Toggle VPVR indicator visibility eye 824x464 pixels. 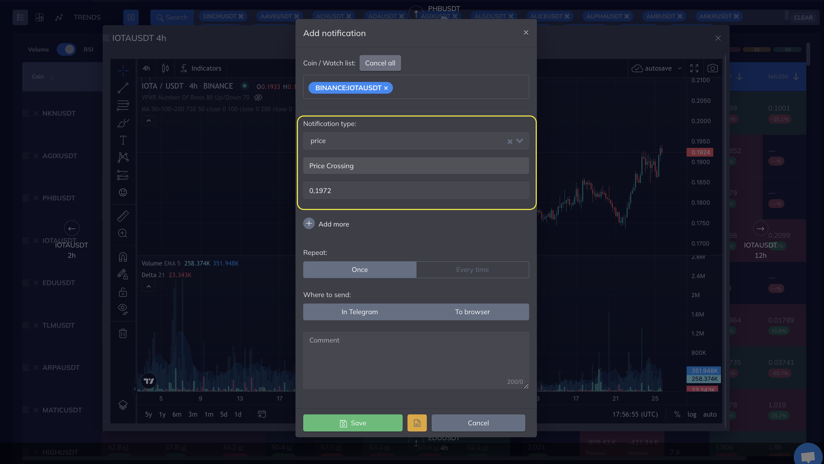point(258,97)
